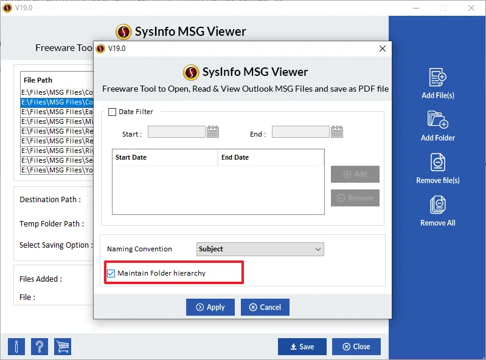486x360 pixels.
Task: Open the Start date calendar picker
Action: click(213, 132)
